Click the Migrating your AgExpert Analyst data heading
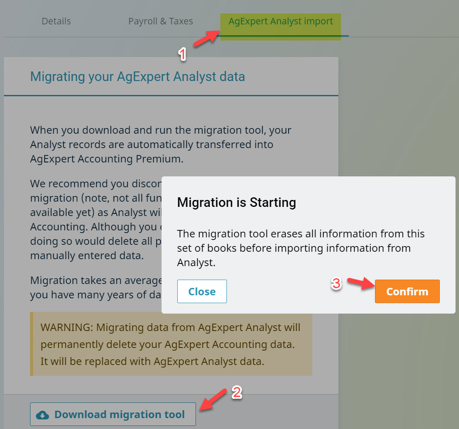Image resolution: width=459 pixels, height=429 pixels. [138, 77]
